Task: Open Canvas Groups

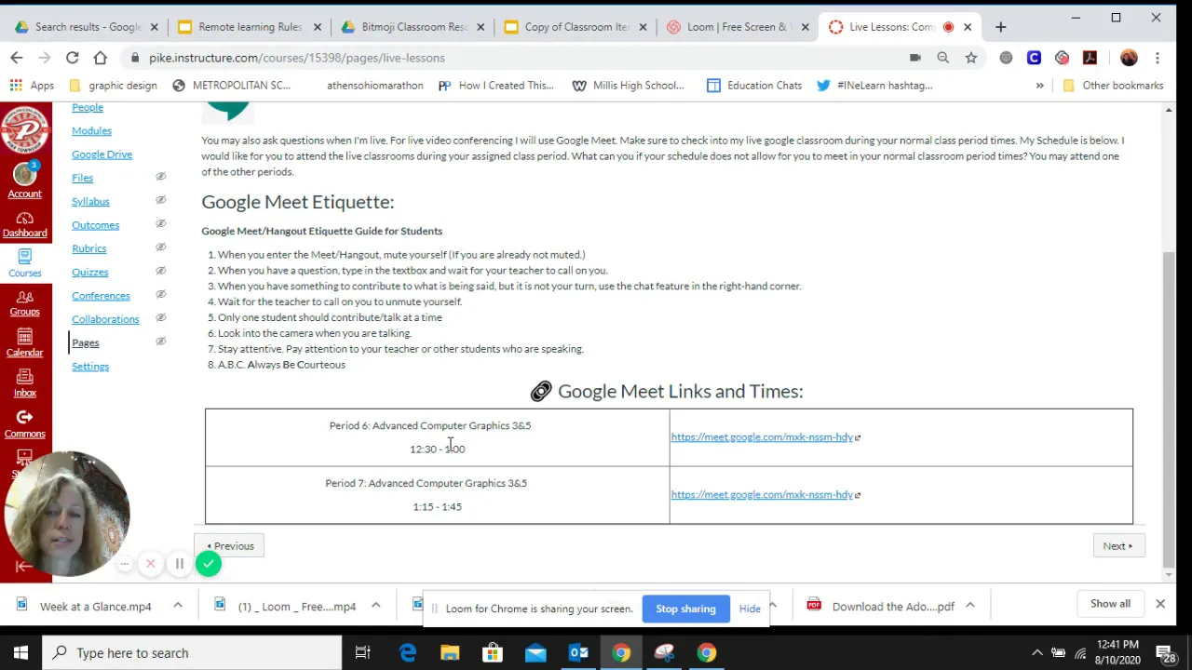Action: click(x=25, y=302)
